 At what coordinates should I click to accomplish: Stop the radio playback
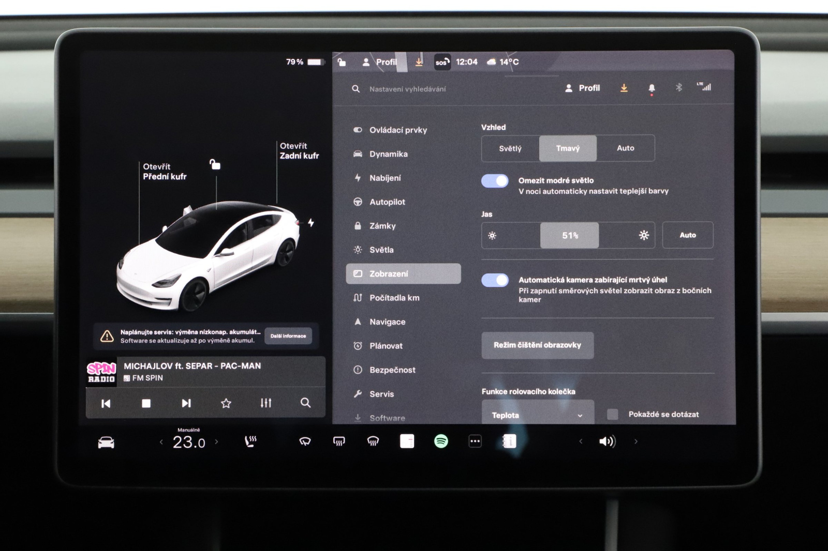[146, 403]
